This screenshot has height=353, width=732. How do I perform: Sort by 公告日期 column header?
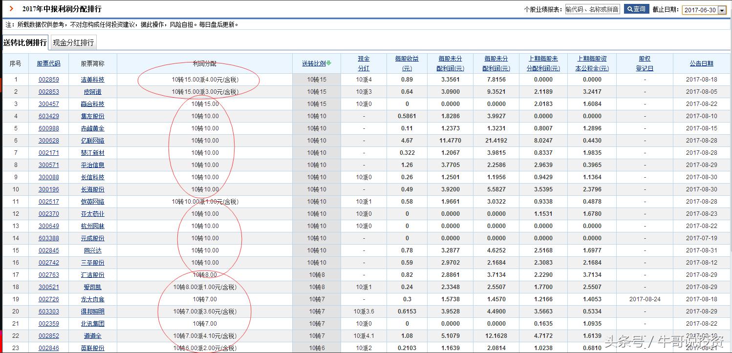tap(701, 63)
